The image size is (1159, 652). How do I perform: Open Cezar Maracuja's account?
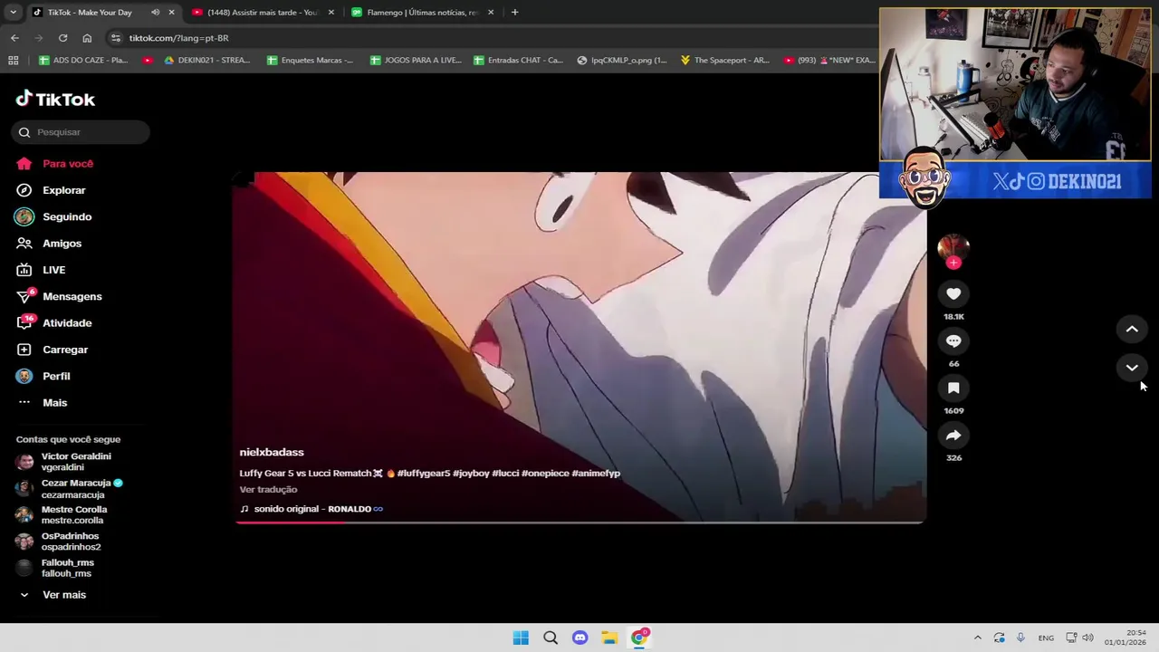69,489
